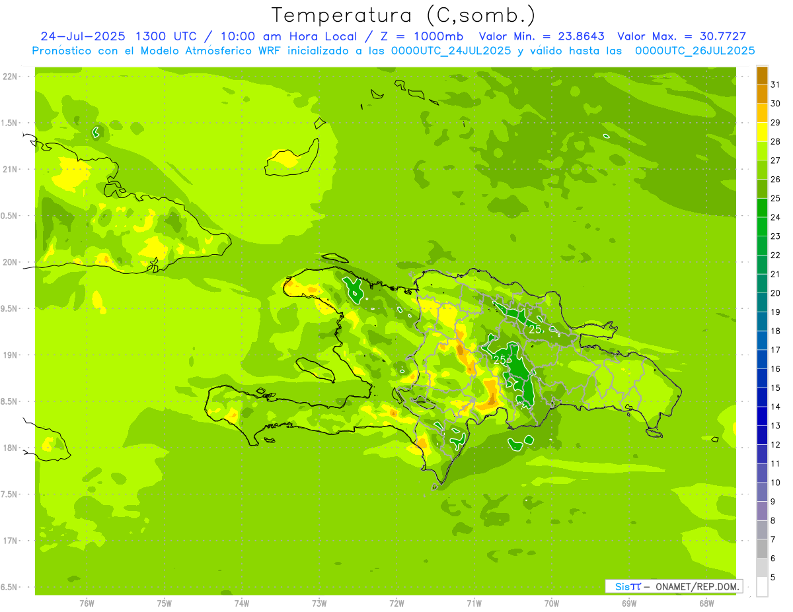This screenshot has height=612, width=793.
Task: Click the legend value label "24"
Action: tap(776, 217)
